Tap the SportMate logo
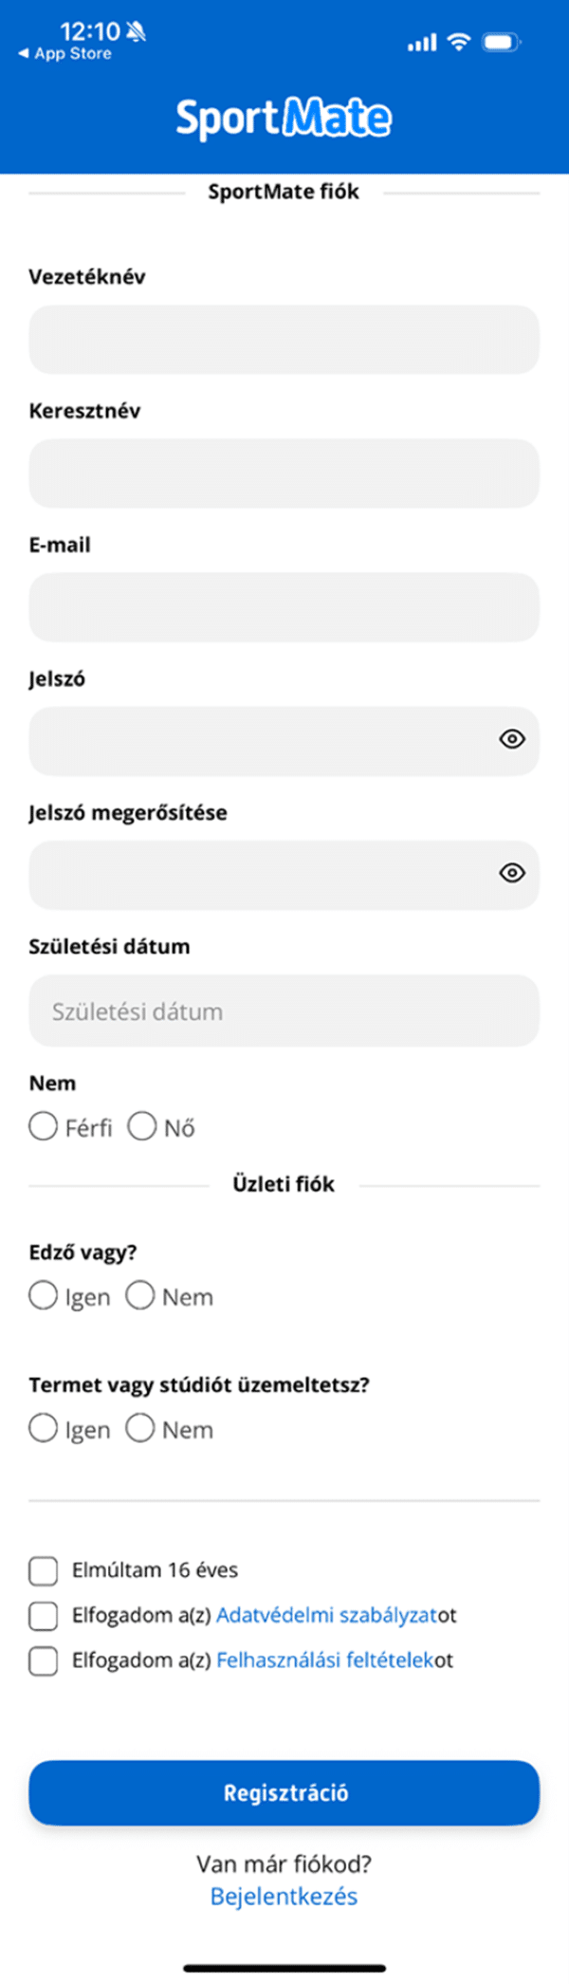This screenshot has height=1984, width=569. click(x=284, y=118)
